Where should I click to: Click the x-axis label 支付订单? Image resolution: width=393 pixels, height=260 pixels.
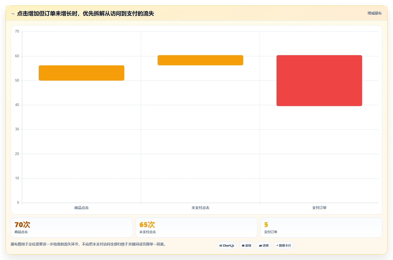(319, 208)
